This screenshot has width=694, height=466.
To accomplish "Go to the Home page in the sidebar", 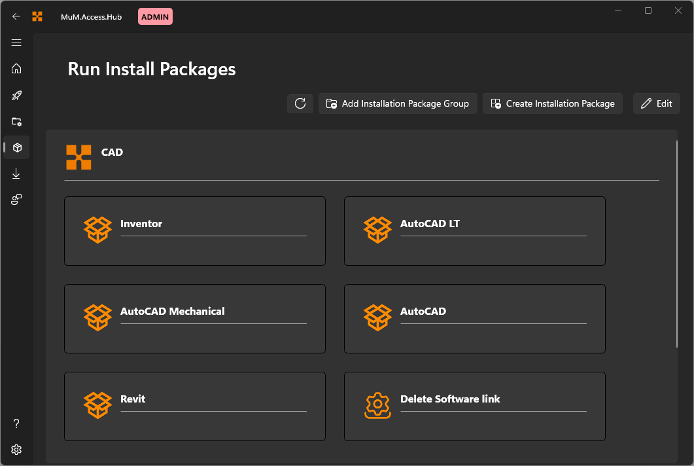I will tap(16, 69).
